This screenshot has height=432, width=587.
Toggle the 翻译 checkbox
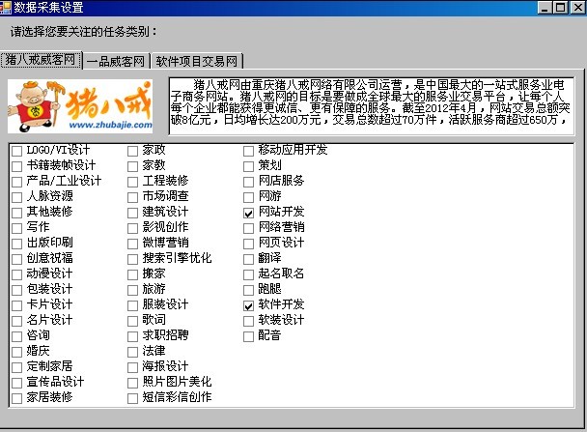(248, 259)
